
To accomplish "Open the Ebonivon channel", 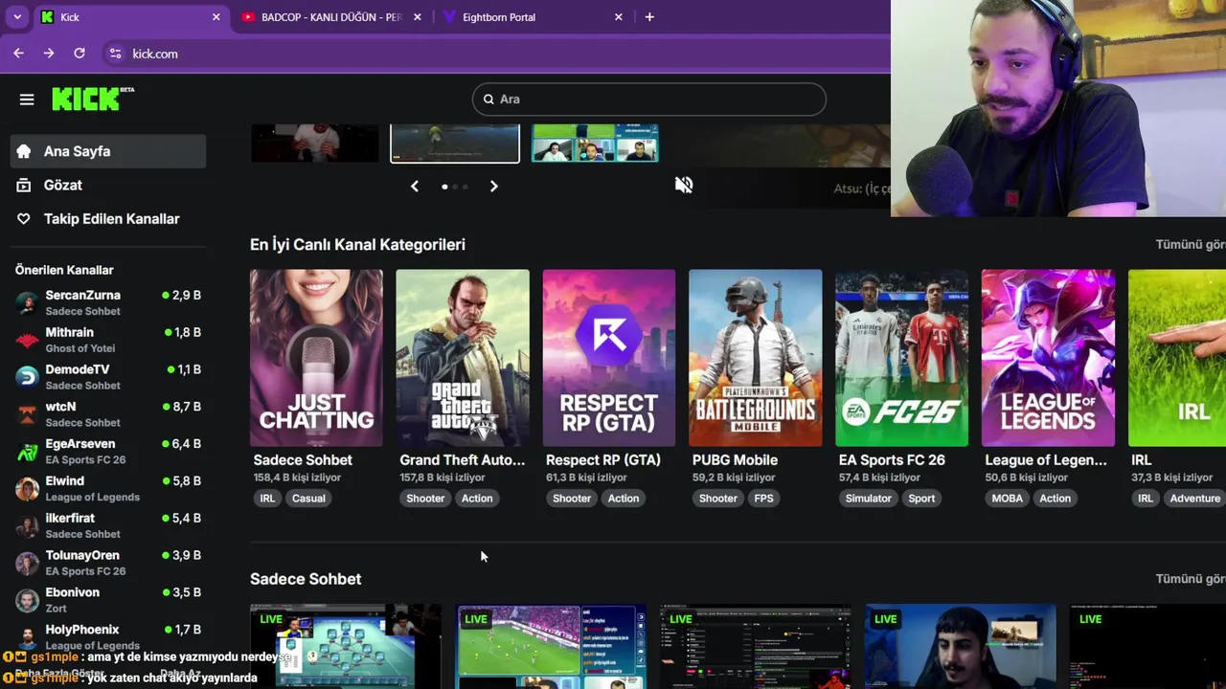I will (x=108, y=600).
